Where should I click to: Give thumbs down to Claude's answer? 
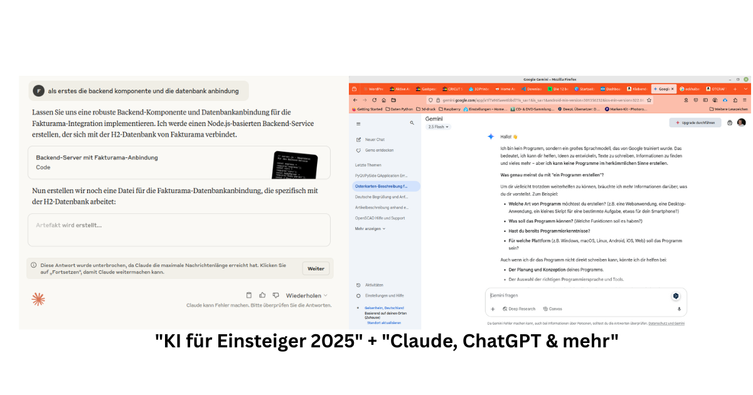(x=275, y=295)
